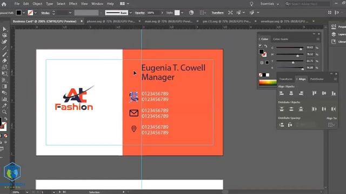Switch to the Transform panel tab

[x=285, y=79]
